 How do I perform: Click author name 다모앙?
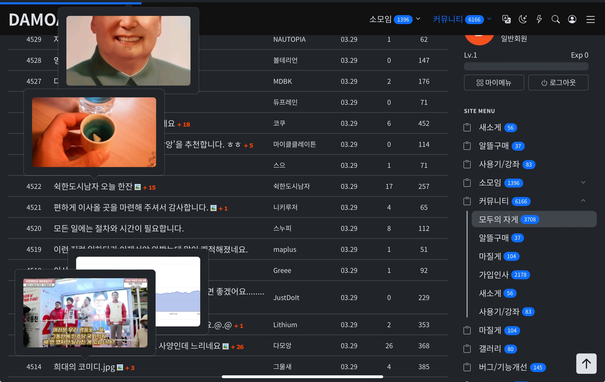pyautogui.click(x=282, y=346)
